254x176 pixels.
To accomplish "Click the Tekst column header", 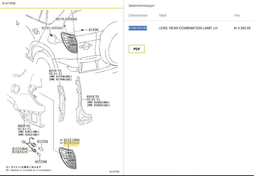I will click(x=162, y=15).
